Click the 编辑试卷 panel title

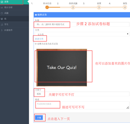click(42, 15)
